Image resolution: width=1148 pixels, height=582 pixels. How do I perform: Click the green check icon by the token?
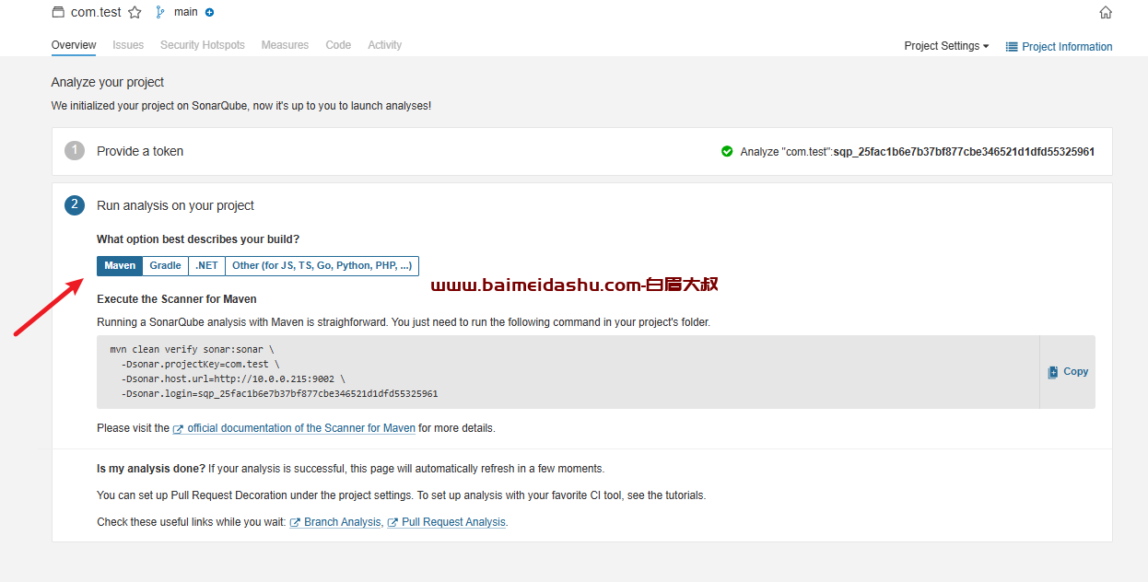tap(727, 151)
